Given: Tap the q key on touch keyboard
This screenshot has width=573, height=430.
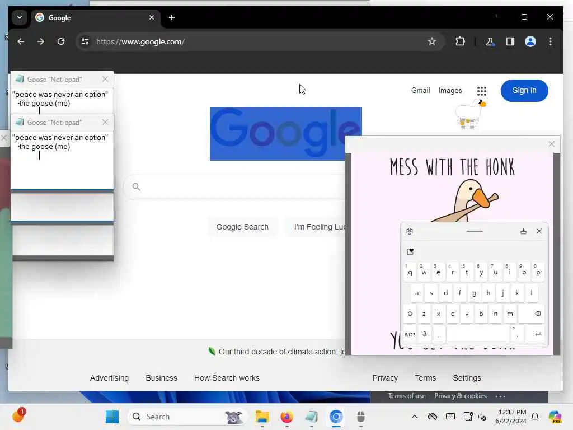Looking at the screenshot, I should coord(410,272).
